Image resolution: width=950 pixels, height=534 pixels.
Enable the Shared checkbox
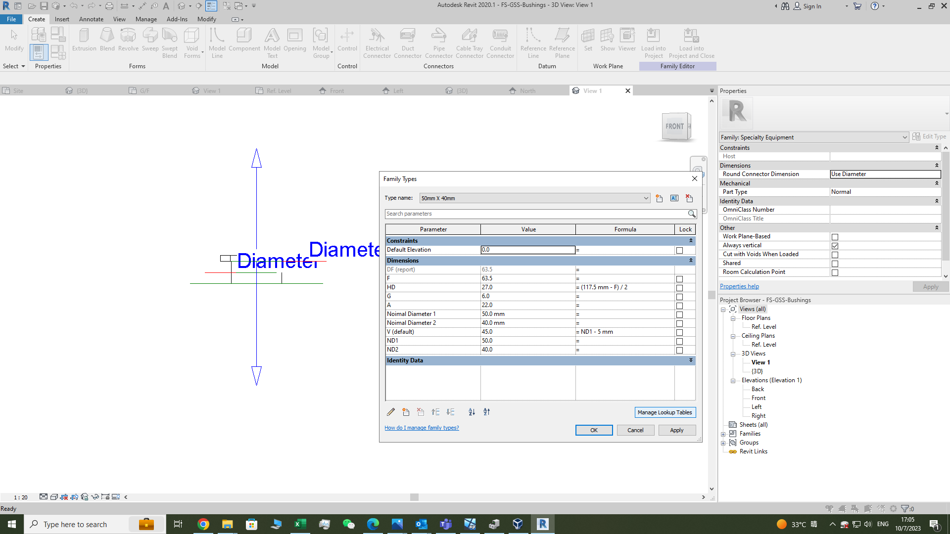click(835, 264)
